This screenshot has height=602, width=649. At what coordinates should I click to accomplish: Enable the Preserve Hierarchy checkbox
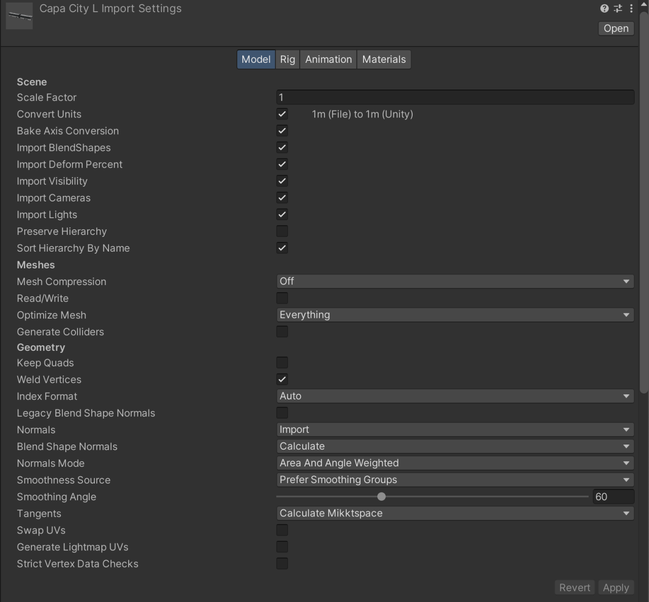click(x=282, y=231)
